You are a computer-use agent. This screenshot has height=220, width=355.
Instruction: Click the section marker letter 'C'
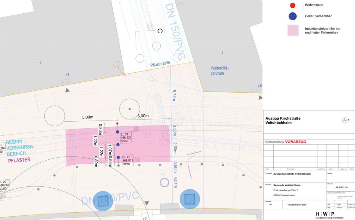pos(160,31)
